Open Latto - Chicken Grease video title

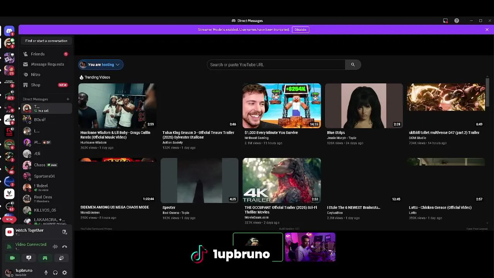[x=440, y=208]
